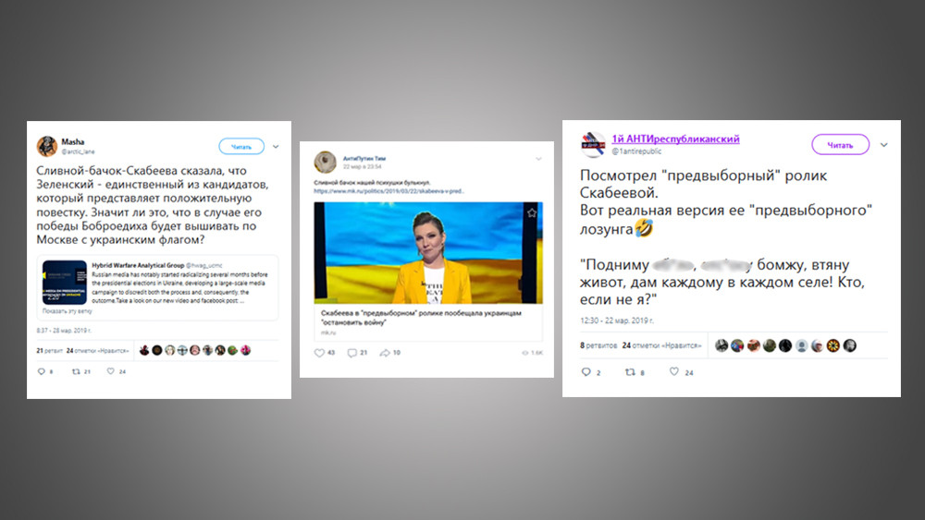Open chevron menu on АнтиПутин Тим post
This screenshot has width=925, height=520.
(x=538, y=159)
